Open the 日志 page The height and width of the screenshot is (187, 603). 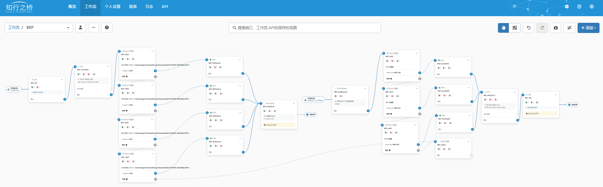click(x=149, y=7)
